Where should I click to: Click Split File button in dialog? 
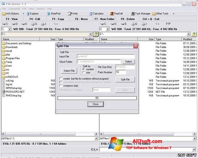(x=125, y=80)
